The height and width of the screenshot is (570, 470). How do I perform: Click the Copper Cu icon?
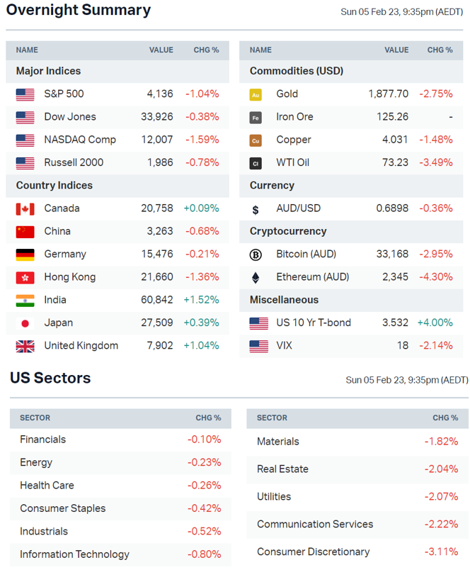coord(256,140)
